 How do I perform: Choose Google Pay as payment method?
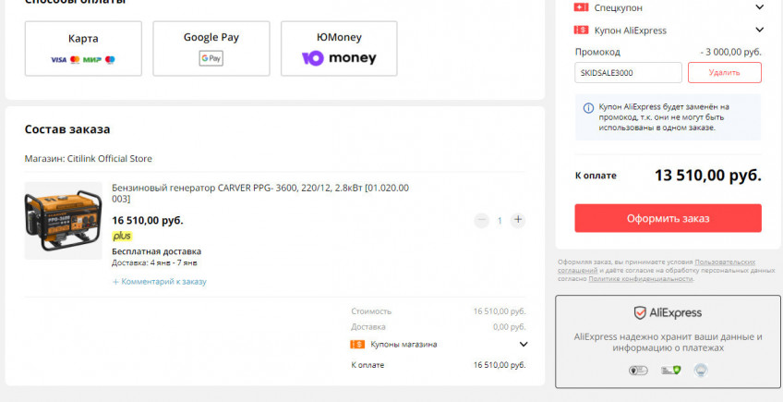(211, 49)
